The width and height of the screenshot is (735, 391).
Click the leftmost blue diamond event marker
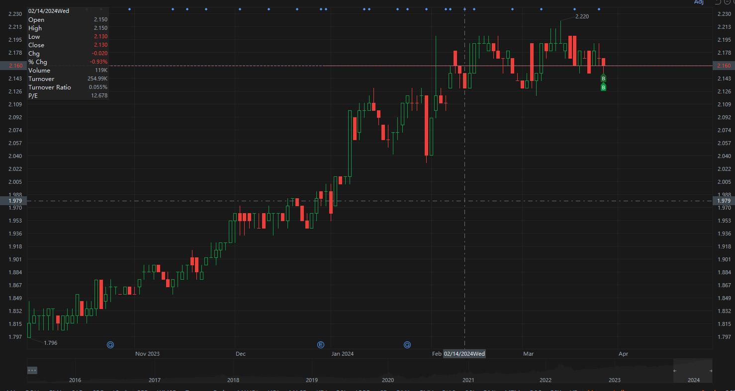(130, 9)
